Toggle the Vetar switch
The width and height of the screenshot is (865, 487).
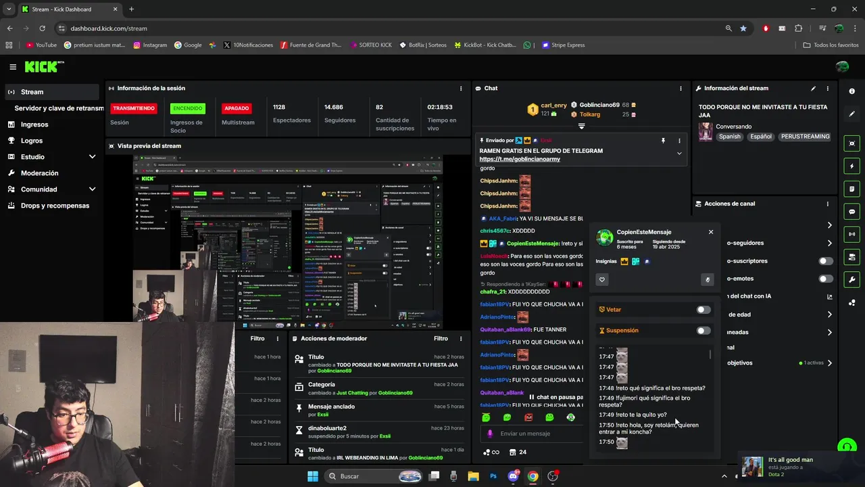703,310
